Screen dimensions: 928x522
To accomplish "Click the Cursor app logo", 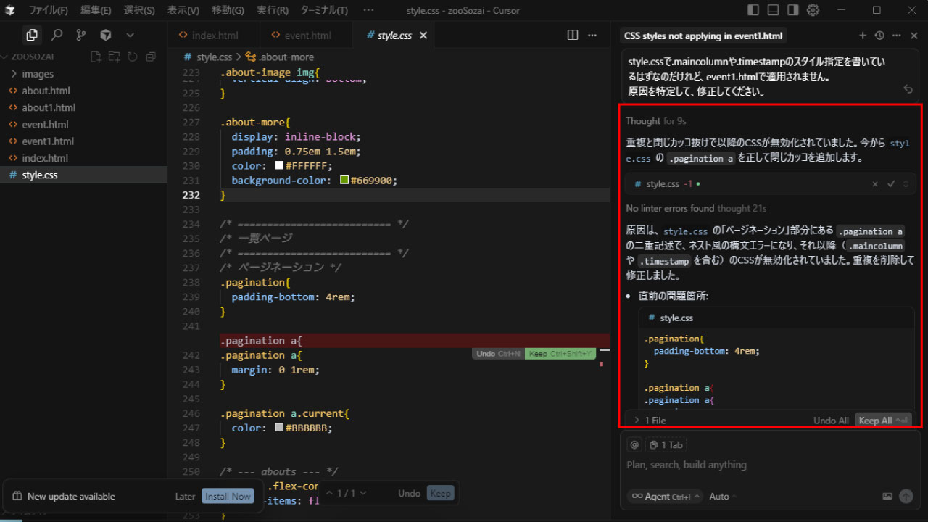I will [10, 10].
